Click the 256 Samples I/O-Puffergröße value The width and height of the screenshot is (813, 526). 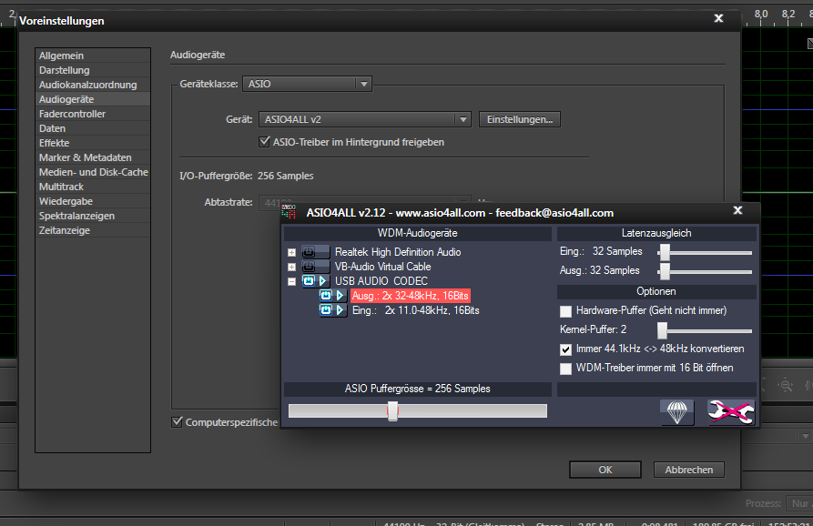(285, 176)
